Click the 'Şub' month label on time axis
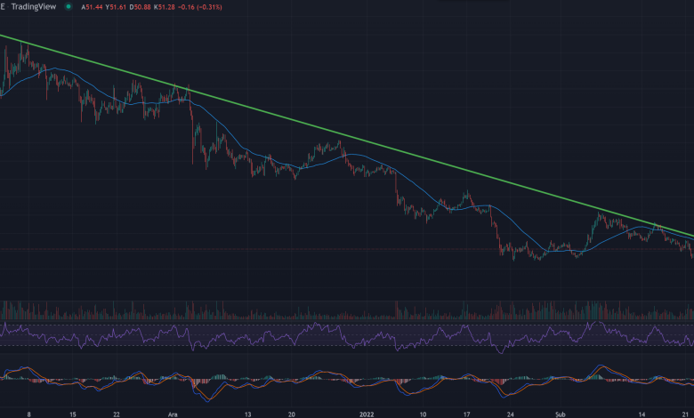The image size is (694, 418). (557, 413)
